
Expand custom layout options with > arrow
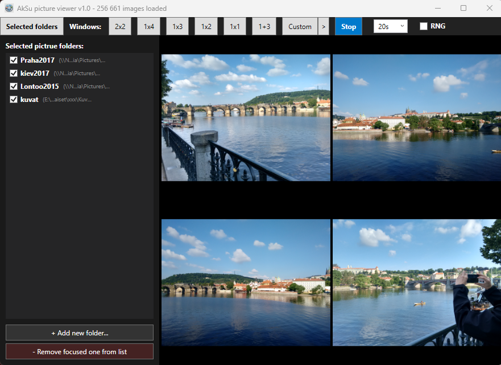point(324,27)
